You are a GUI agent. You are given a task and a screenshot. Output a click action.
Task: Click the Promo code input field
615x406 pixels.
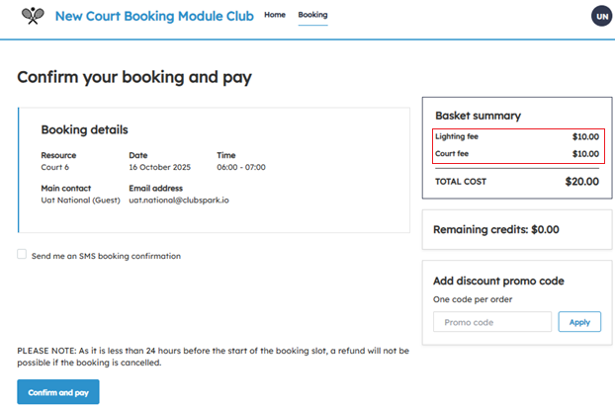[x=492, y=322]
